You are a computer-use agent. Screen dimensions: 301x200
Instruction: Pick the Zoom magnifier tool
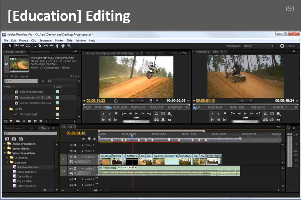coord(69,46)
